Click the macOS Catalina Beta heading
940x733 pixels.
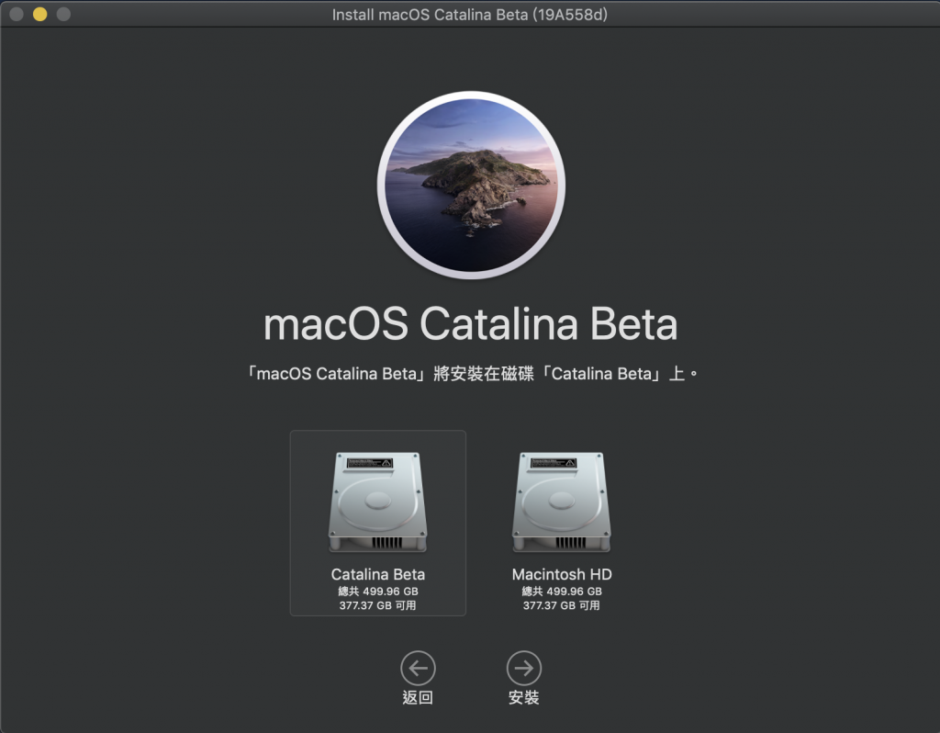coord(471,324)
